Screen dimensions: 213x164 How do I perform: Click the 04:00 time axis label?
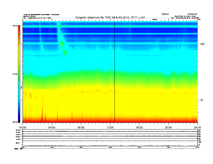52,128
